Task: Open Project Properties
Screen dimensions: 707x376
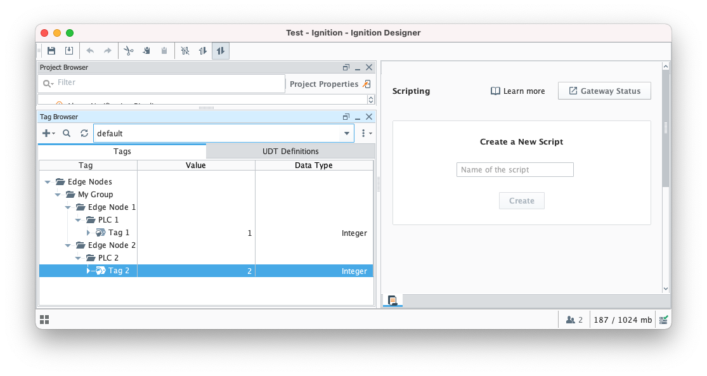Action: [x=330, y=84]
